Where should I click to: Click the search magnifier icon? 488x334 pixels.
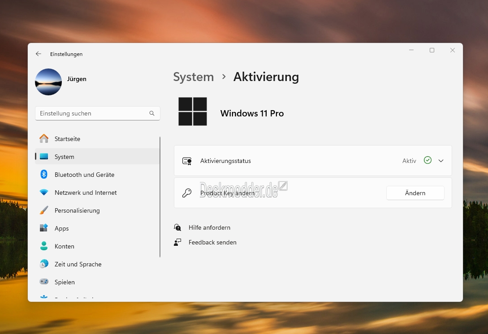[152, 113]
